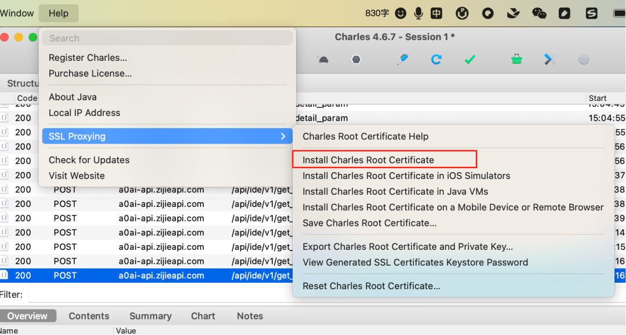Click the P shield icon in menu bar
626x335 pixels.
(x=462, y=13)
